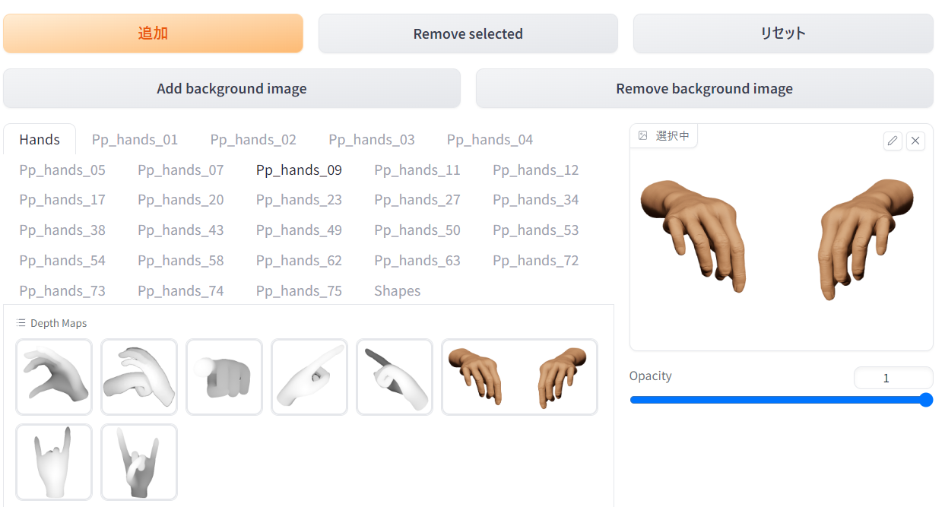Click the リセット reset button

click(783, 33)
